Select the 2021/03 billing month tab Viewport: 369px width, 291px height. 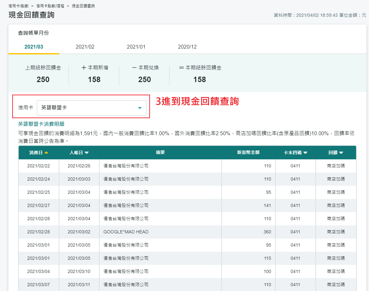34,47
